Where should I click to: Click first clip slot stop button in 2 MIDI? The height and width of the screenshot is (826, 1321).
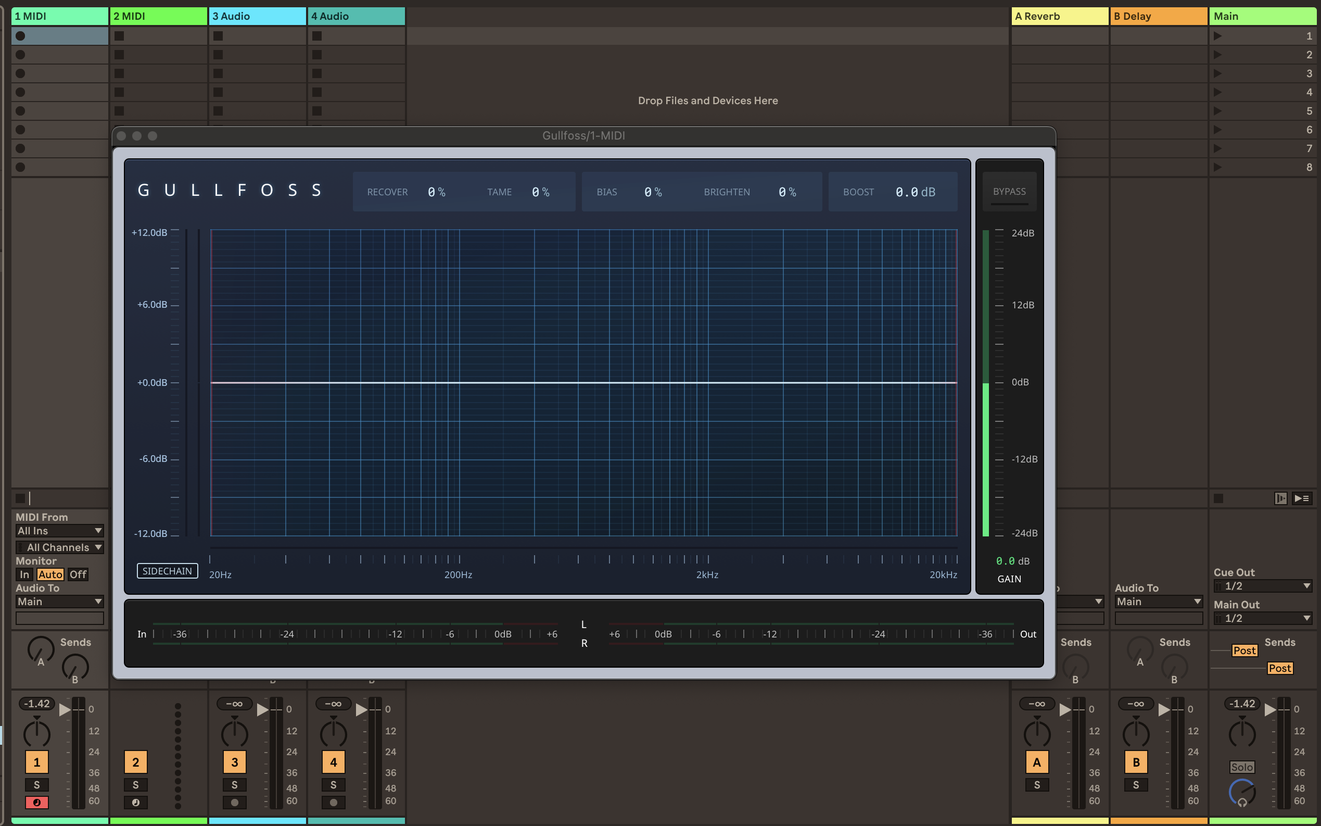(119, 36)
